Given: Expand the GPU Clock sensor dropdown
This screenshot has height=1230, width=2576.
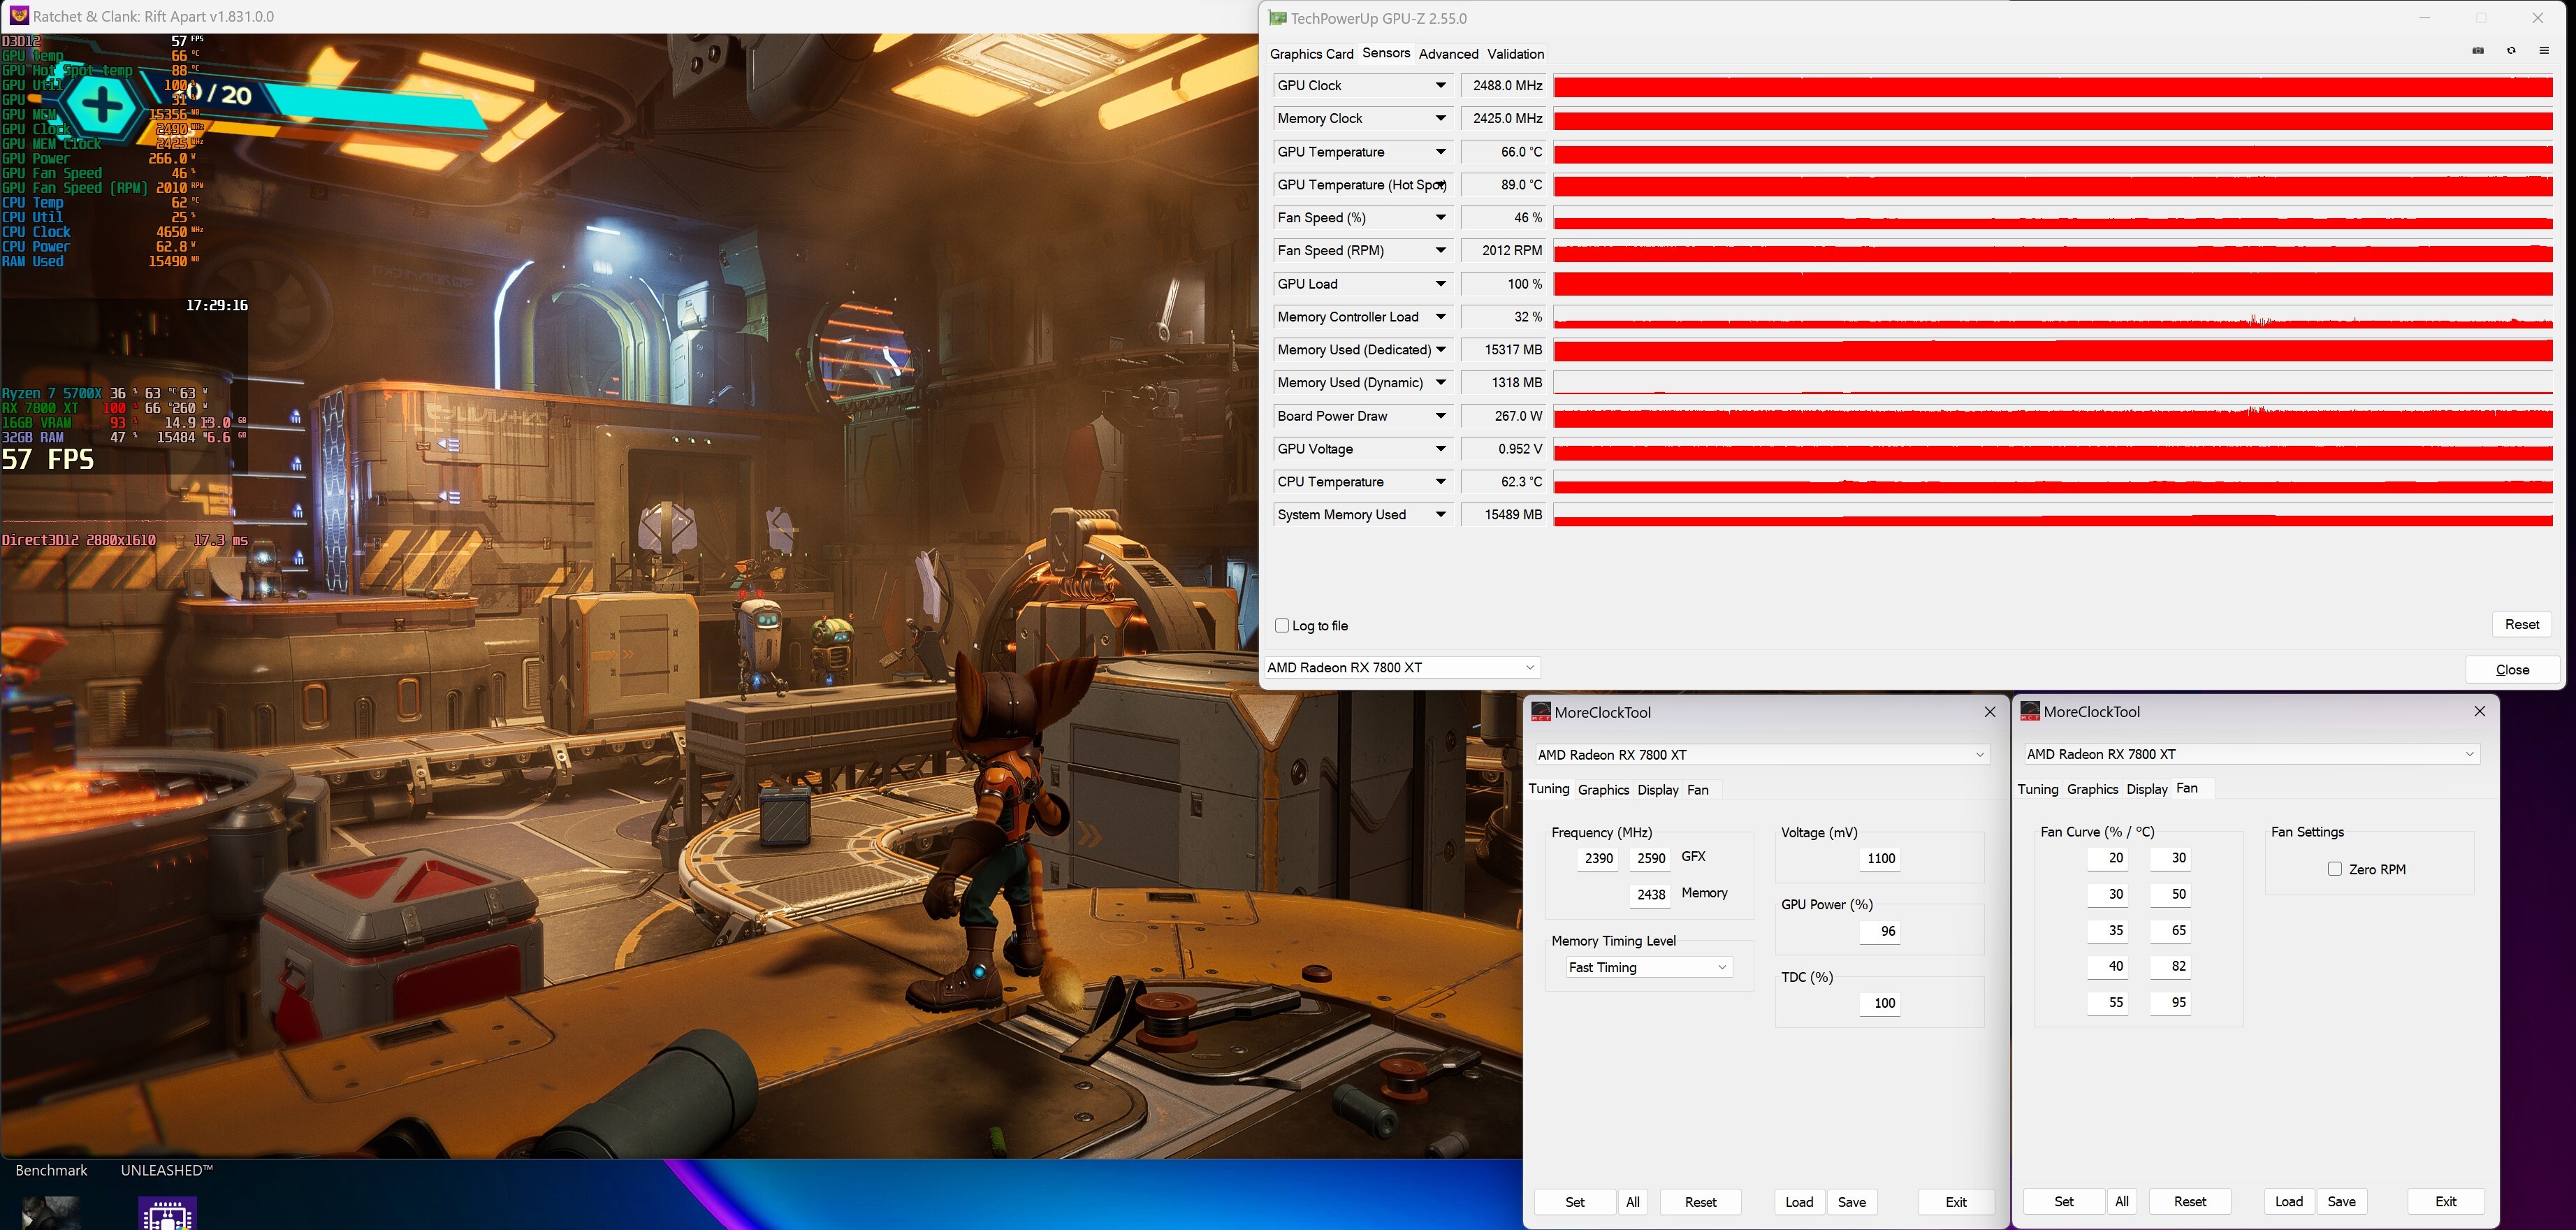Looking at the screenshot, I should [1441, 86].
